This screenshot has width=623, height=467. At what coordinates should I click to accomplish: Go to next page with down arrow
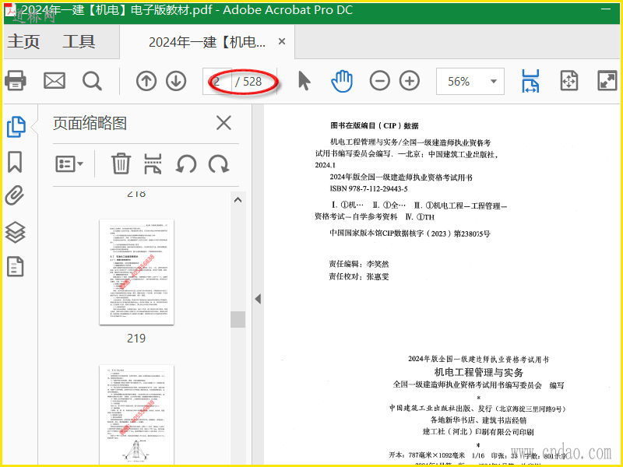point(176,81)
